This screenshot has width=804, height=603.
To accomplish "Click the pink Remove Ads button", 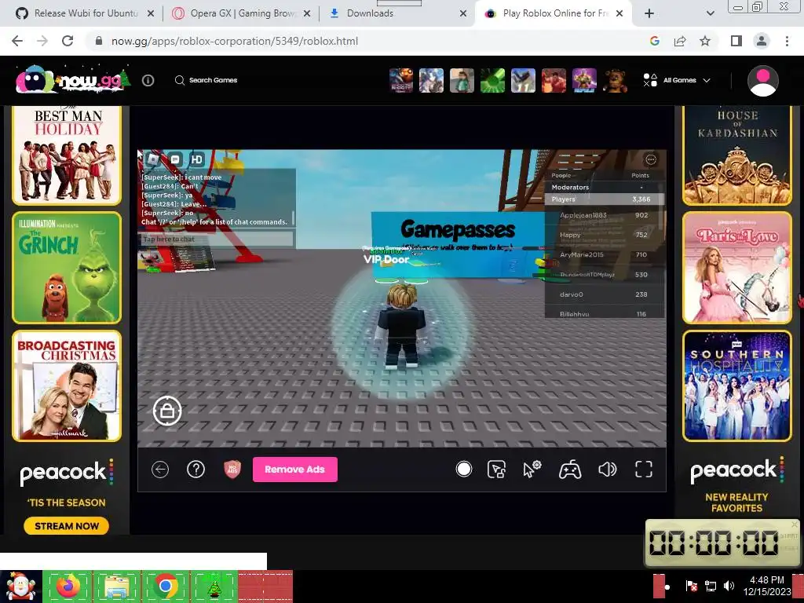I will click(295, 470).
